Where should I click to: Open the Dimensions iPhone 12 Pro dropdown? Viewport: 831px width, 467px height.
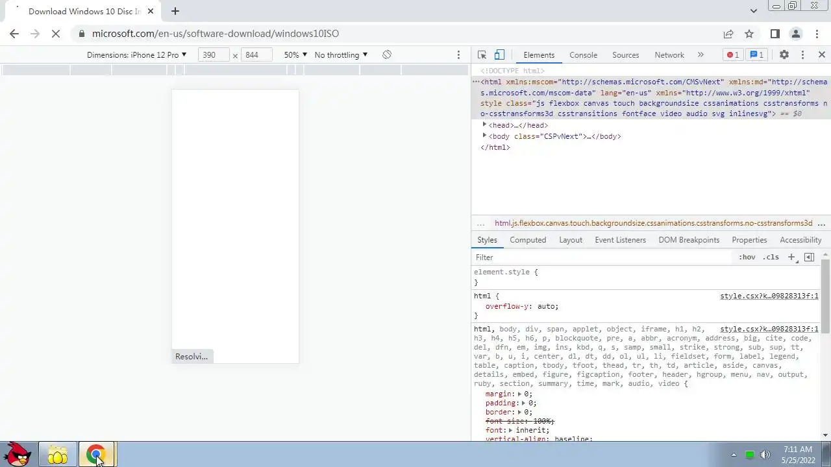tap(137, 55)
